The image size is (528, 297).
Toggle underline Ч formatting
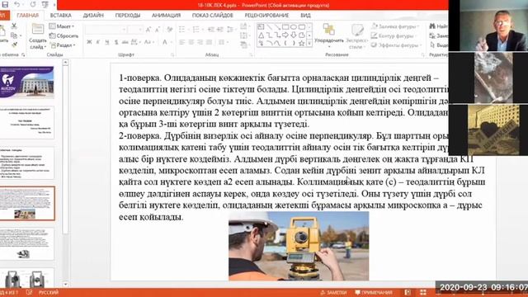coord(107,42)
